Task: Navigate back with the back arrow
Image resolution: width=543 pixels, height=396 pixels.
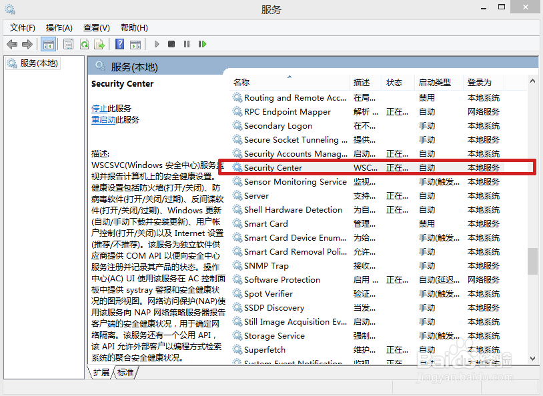Action: pos(12,44)
